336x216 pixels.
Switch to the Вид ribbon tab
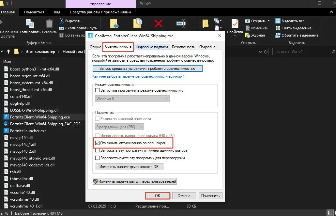[57, 12]
